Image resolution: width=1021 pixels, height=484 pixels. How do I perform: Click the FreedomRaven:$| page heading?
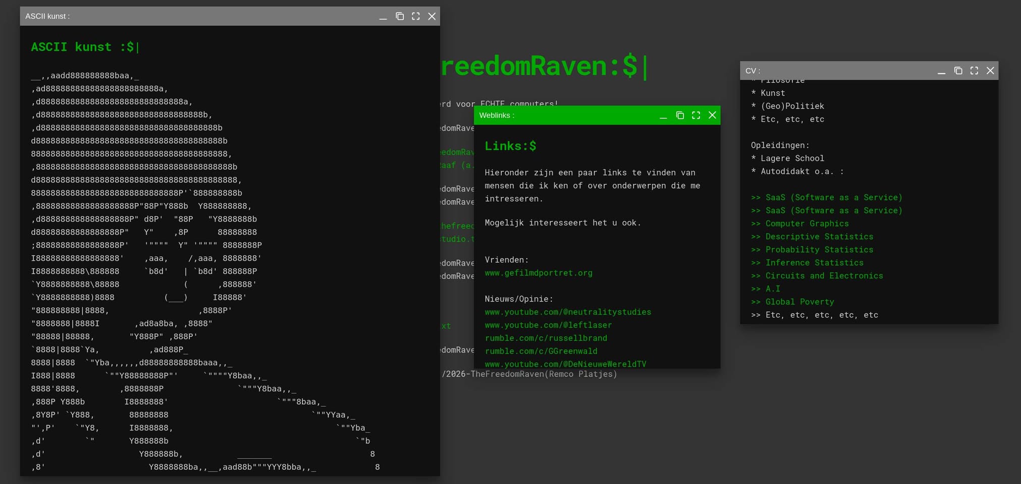pos(544,67)
